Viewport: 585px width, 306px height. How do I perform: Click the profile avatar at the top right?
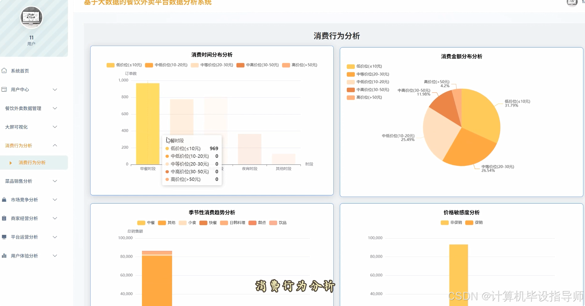click(572, 2)
